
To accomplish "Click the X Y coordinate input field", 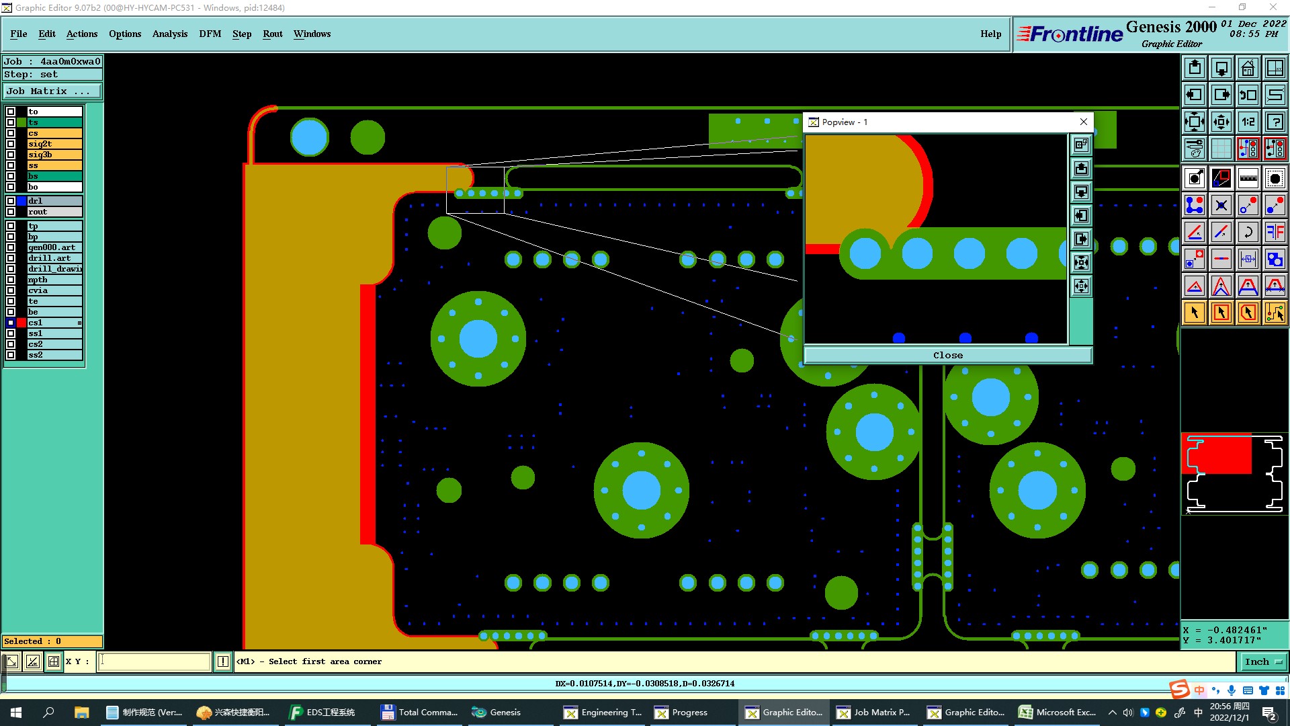I will [155, 662].
